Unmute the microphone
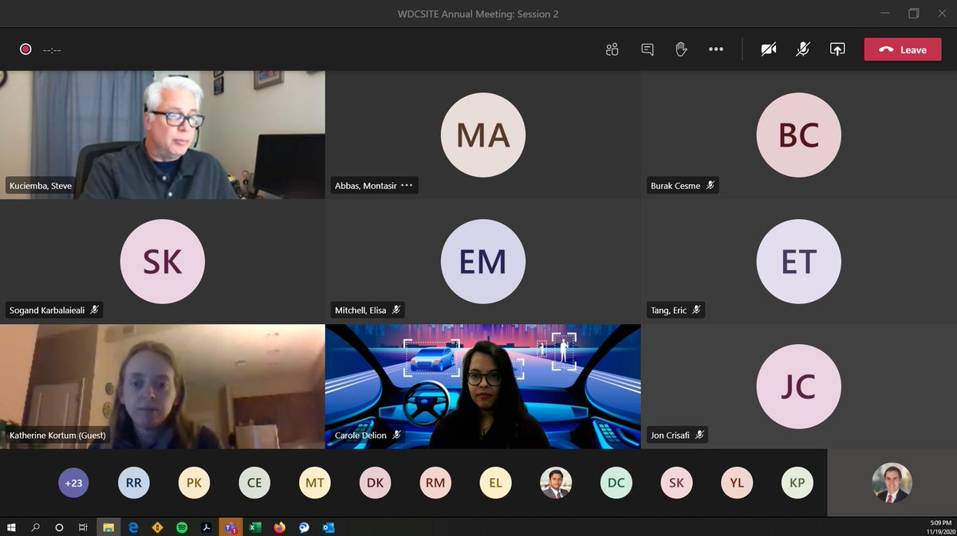957x536 pixels. click(x=803, y=49)
